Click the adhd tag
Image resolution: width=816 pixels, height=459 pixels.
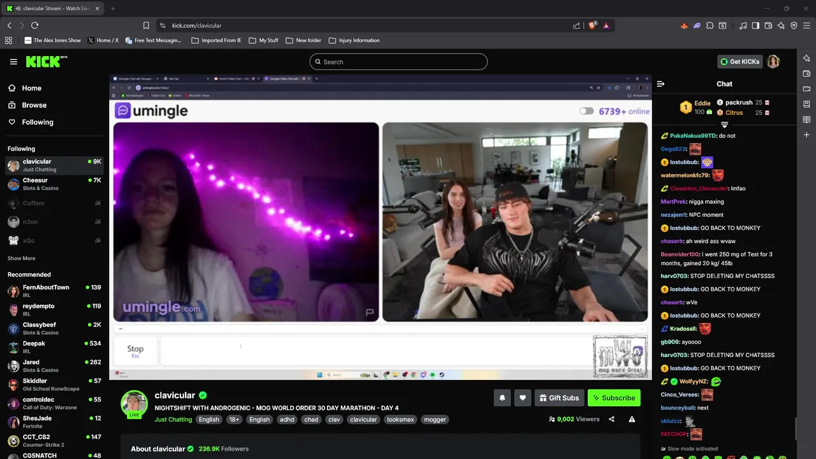pyautogui.click(x=287, y=419)
